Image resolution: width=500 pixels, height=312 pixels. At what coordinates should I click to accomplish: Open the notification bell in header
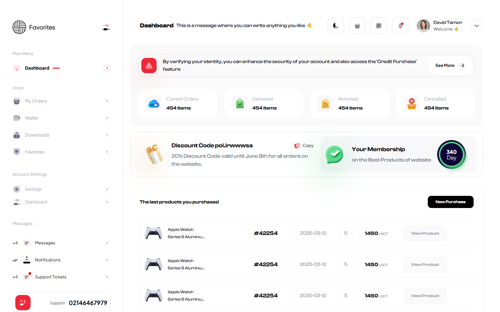pos(400,26)
